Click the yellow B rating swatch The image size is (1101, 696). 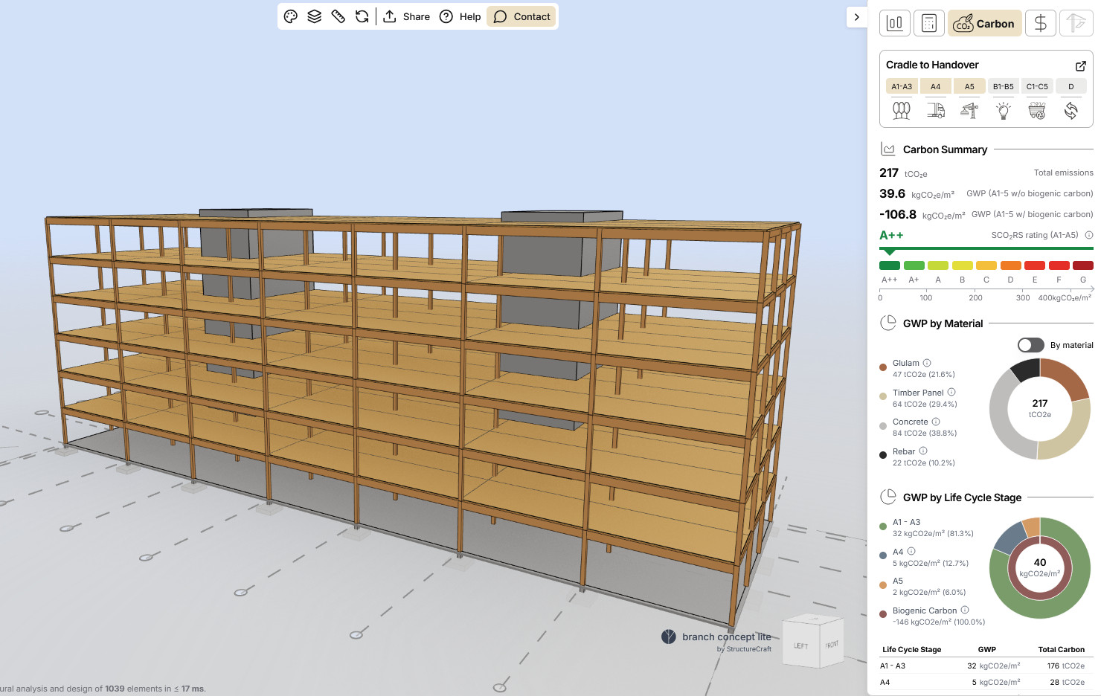963,265
